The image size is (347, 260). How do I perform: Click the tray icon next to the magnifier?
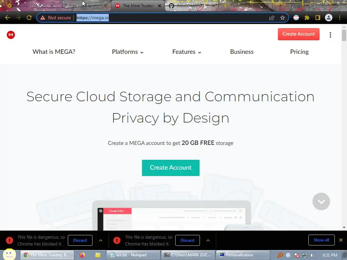coord(288,255)
